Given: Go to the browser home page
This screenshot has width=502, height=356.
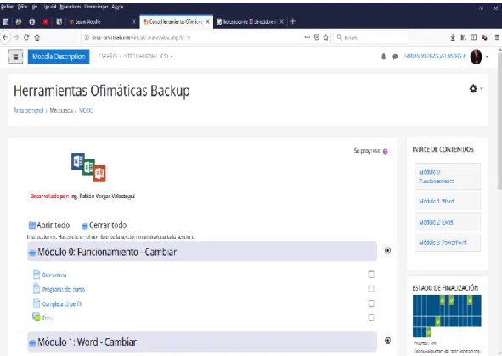Looking at the screenshot, I should pos(37,37).
